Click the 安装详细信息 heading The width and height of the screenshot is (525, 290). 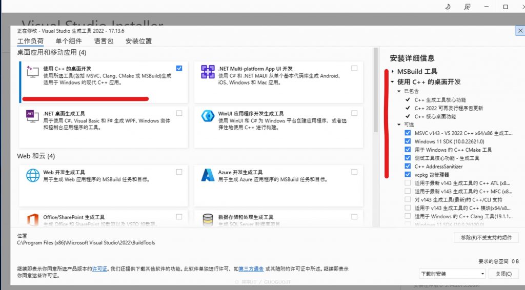412,58
